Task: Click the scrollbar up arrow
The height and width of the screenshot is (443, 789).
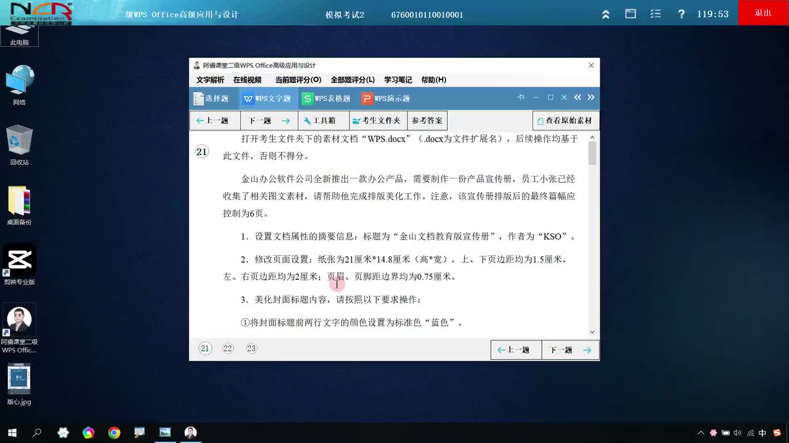Action: 592,138
